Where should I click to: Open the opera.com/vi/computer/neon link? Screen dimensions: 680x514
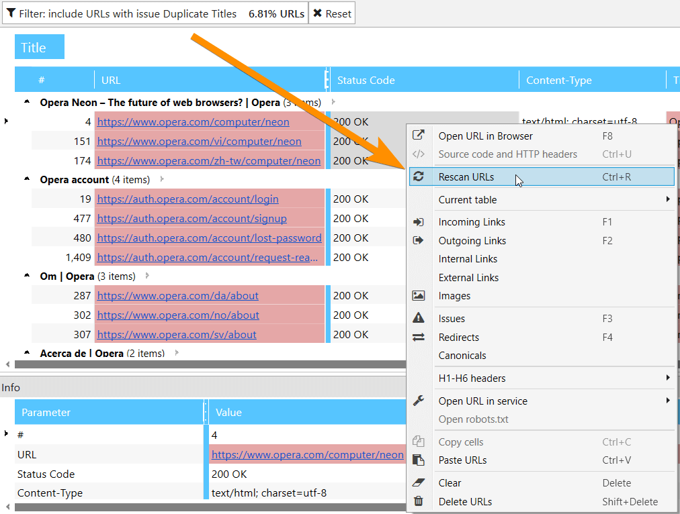coord(199,142)
